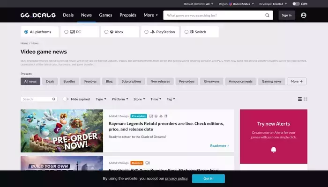Open the Tag filter dropdown
Viewport: 328px width, 187px height.
click(x=171, y=99)
